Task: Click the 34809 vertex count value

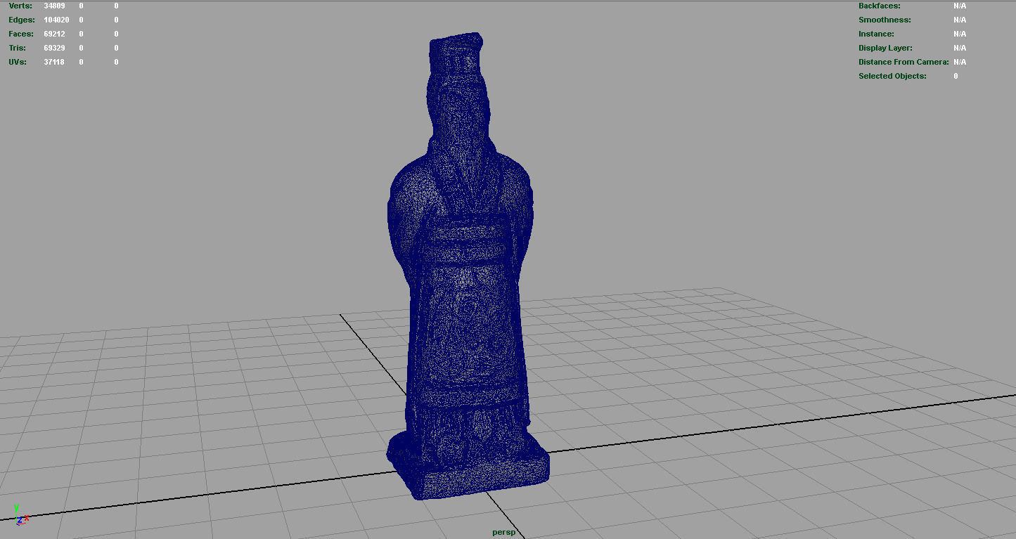Action: pyautogui.click(x=54, y=6)
